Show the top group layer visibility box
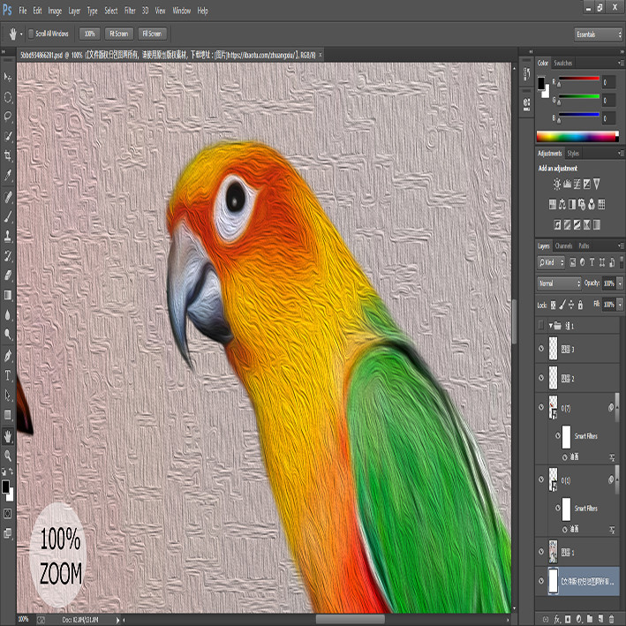This screenshot has width=626, height=626. 541,325
